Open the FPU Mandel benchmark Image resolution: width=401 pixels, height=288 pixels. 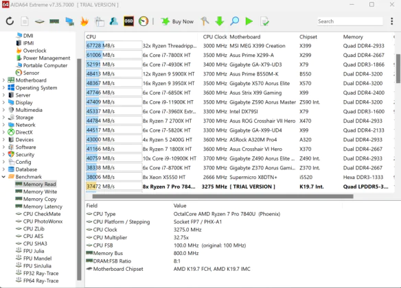37,258
